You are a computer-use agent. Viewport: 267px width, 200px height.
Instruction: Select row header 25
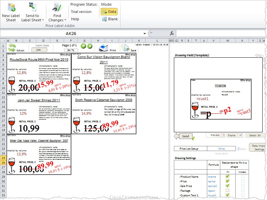click(x=3, y=158)
